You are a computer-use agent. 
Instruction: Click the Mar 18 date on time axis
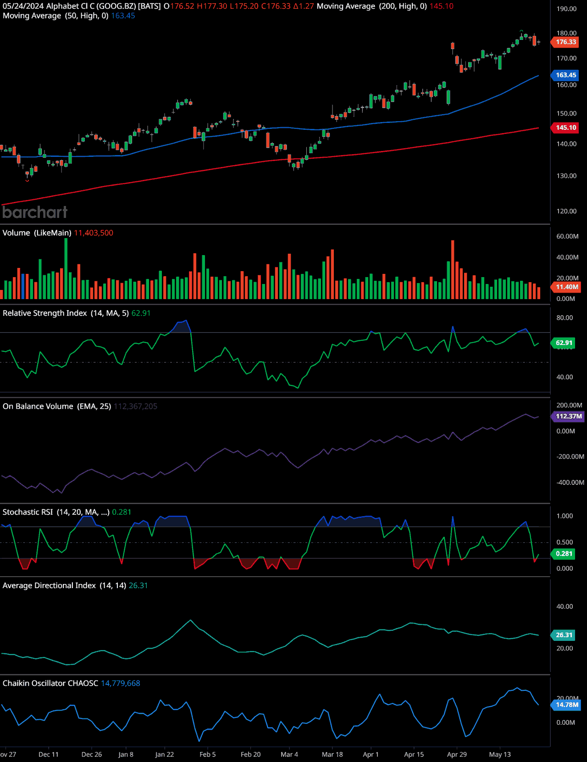click(332, 754)
